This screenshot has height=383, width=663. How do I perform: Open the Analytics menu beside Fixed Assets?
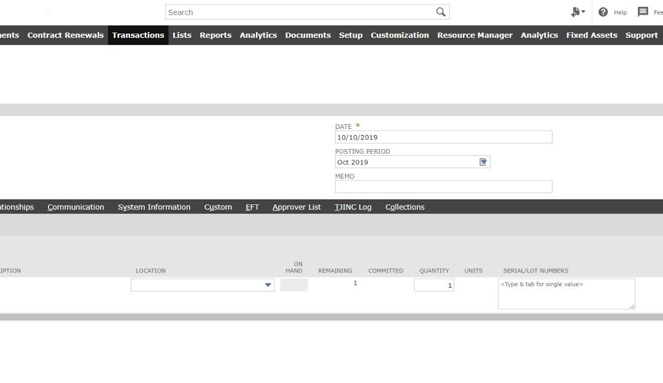point(539,35)
